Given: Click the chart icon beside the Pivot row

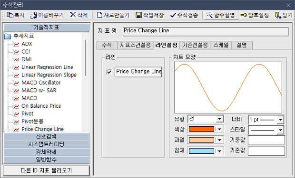Looking at the screenshot, I should tap(16, 114).
